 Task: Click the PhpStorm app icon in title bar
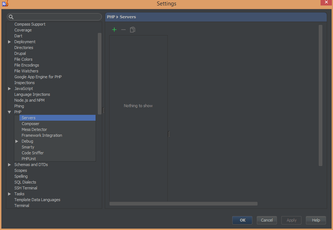coord(5,3)
